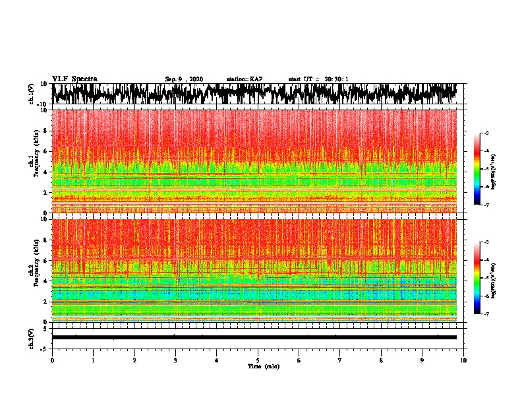Click the 'Time (min)' axis label

coord(264,366)
